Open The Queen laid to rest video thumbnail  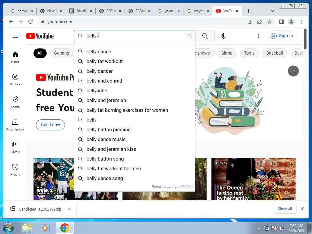(x=253, y=179)
